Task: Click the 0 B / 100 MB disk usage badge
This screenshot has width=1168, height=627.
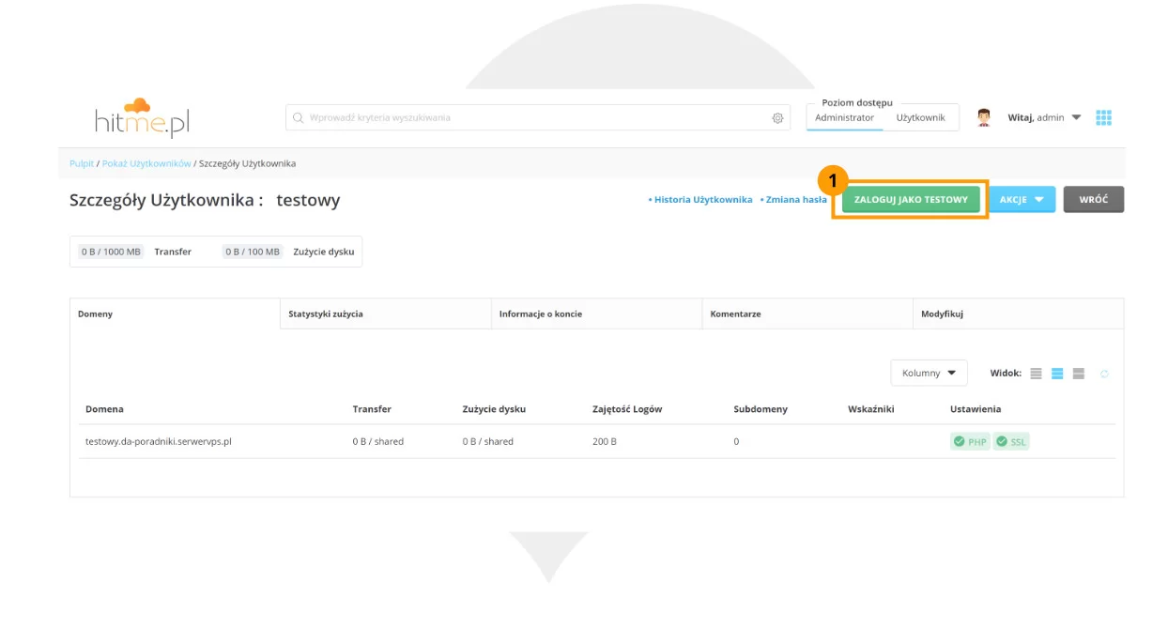Action: [x=253, y=252]
